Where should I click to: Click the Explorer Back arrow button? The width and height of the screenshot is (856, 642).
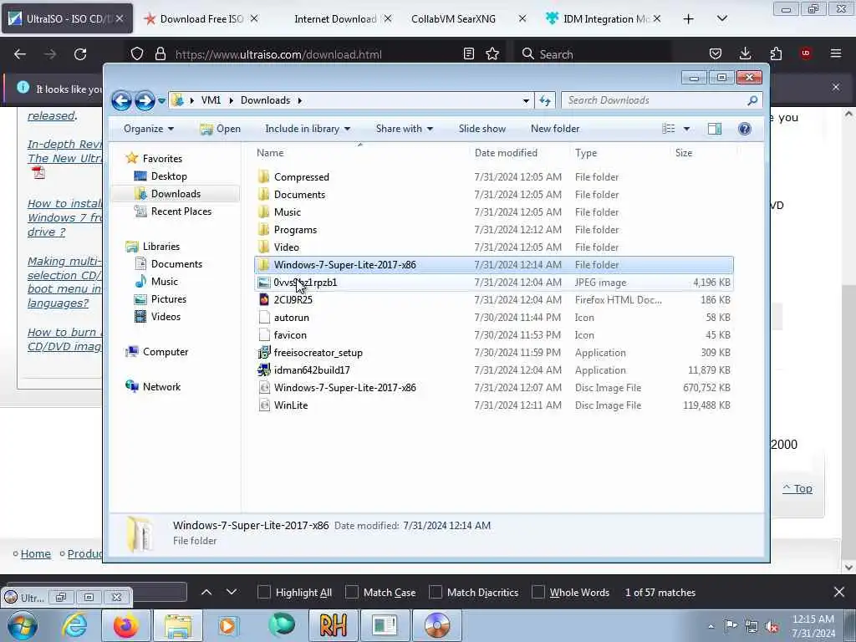(x=121, y=100)
